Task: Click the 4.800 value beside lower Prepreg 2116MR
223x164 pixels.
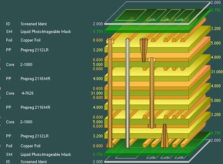Action: point(98,107)
